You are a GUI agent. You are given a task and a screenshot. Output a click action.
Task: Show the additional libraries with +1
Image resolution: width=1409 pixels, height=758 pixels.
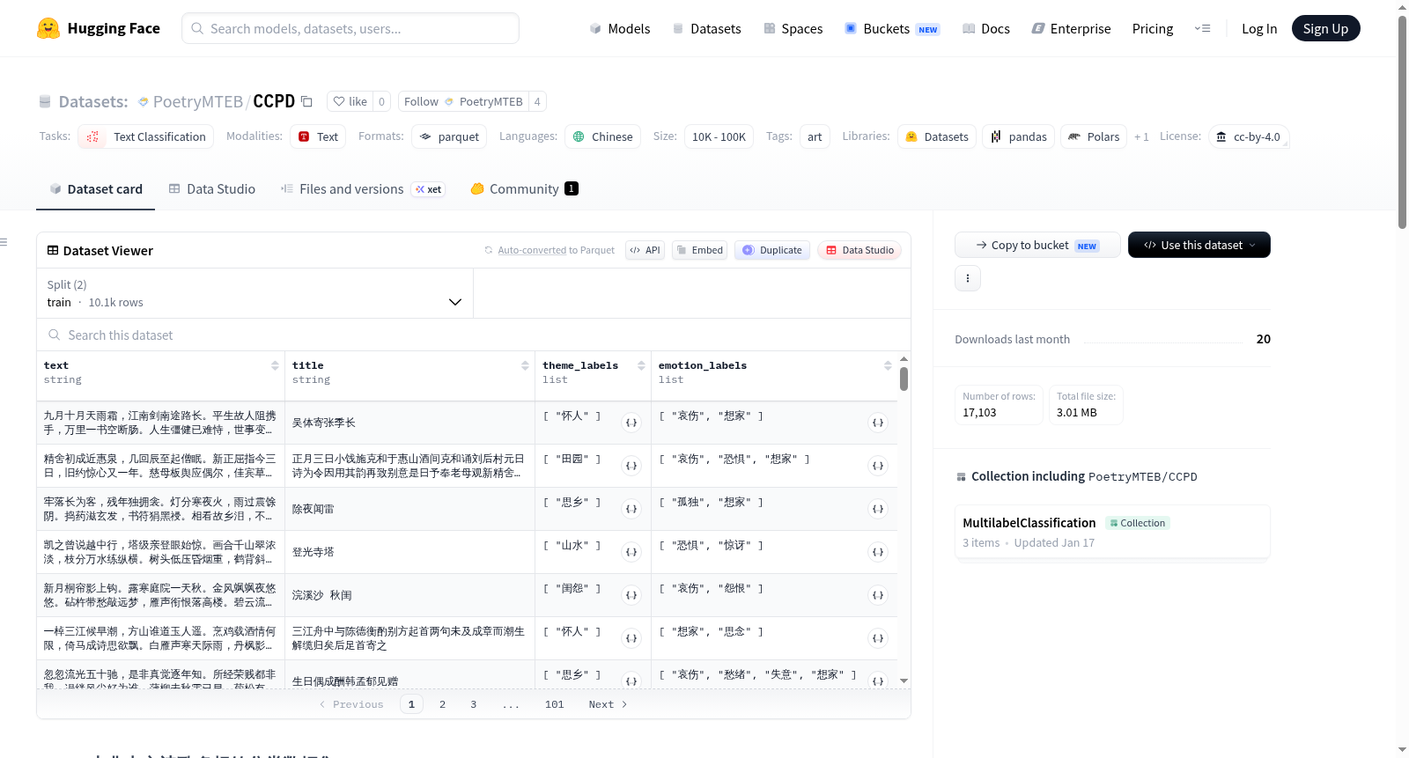(x=1141, y=136)
